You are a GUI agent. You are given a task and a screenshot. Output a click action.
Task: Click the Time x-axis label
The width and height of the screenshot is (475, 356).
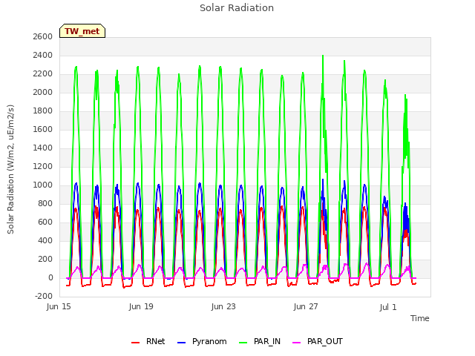[420, 318]
